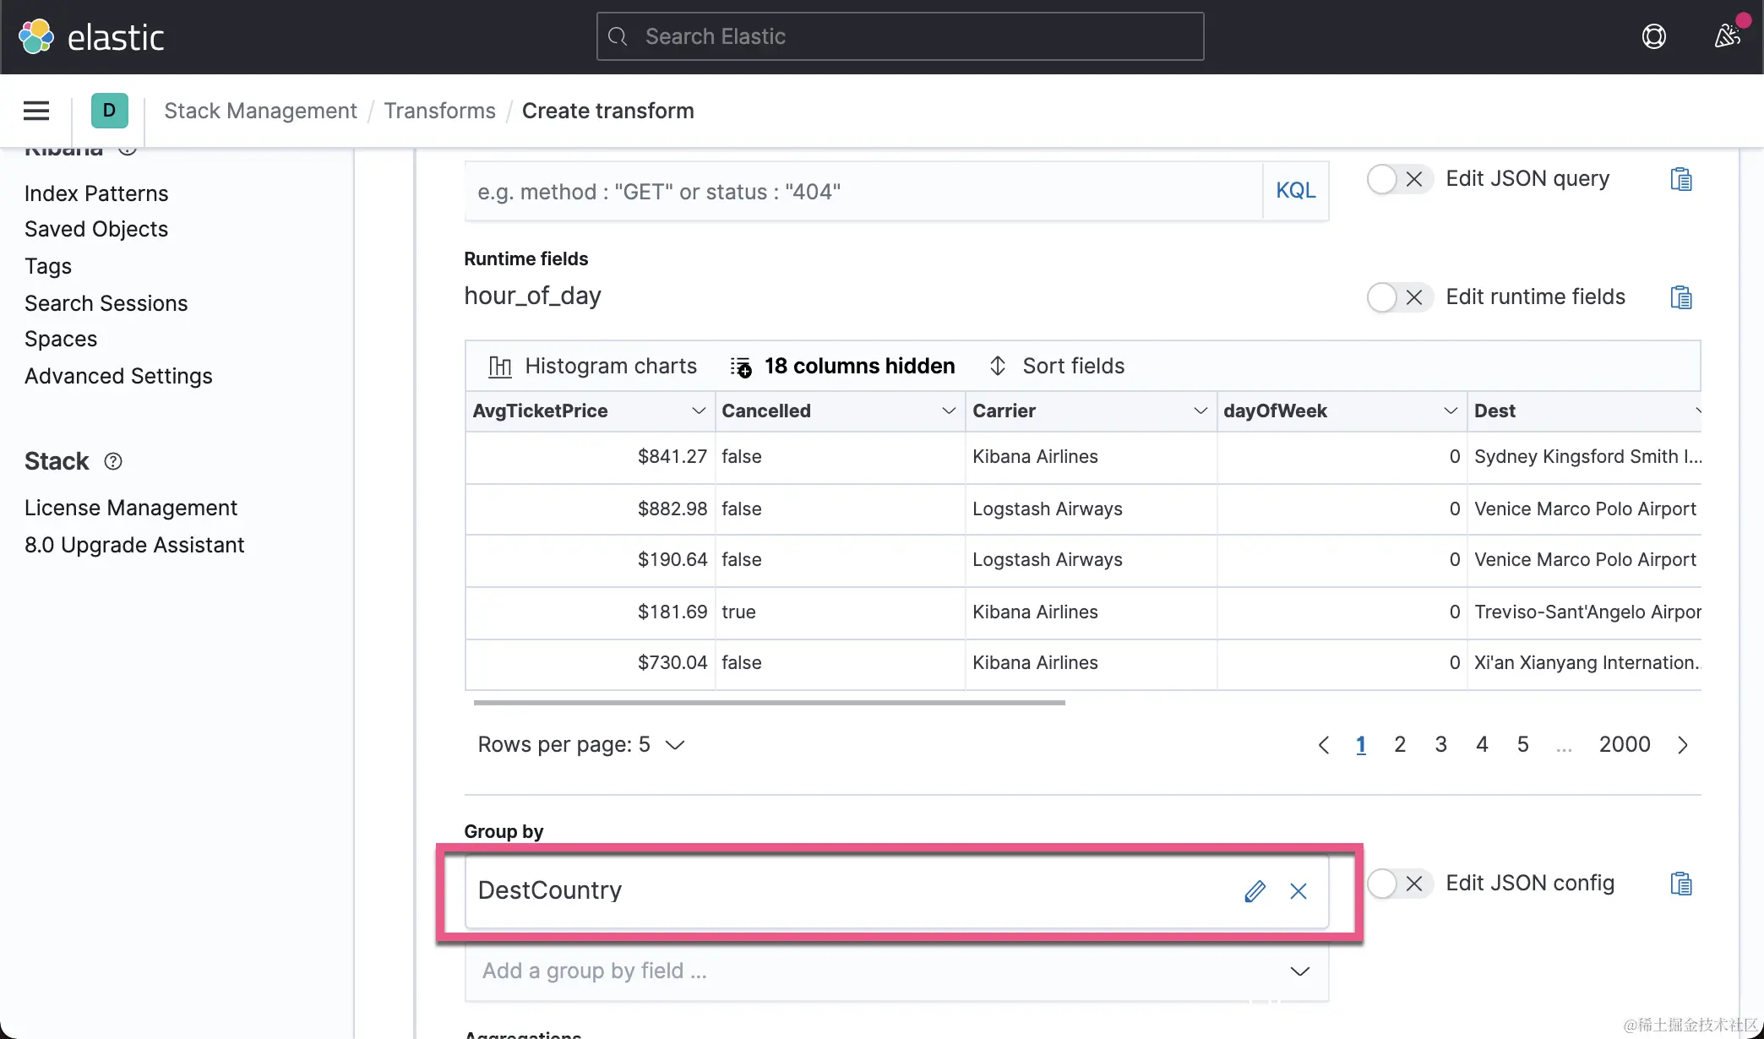Enable the Edit JSON query switch
1764x1039 pixels.
point(1398,179)
